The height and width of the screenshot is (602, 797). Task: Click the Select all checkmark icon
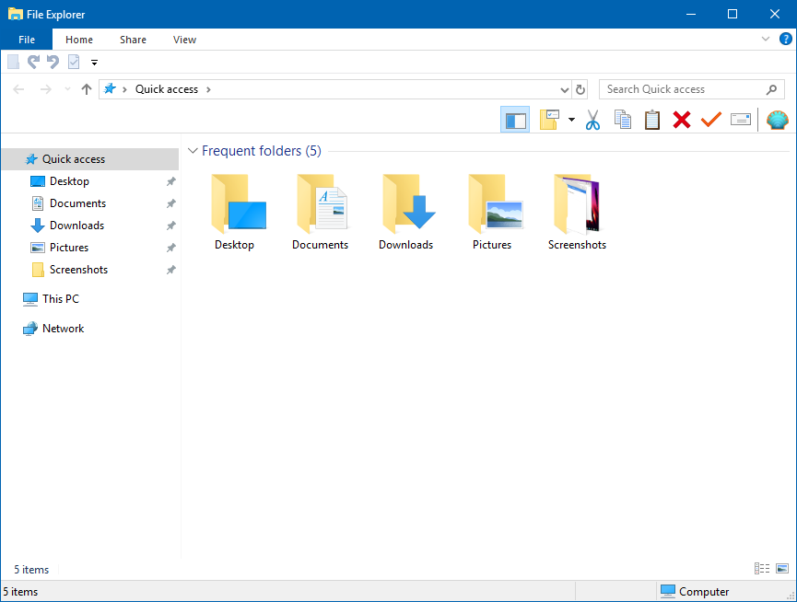[x=710, y=119]
